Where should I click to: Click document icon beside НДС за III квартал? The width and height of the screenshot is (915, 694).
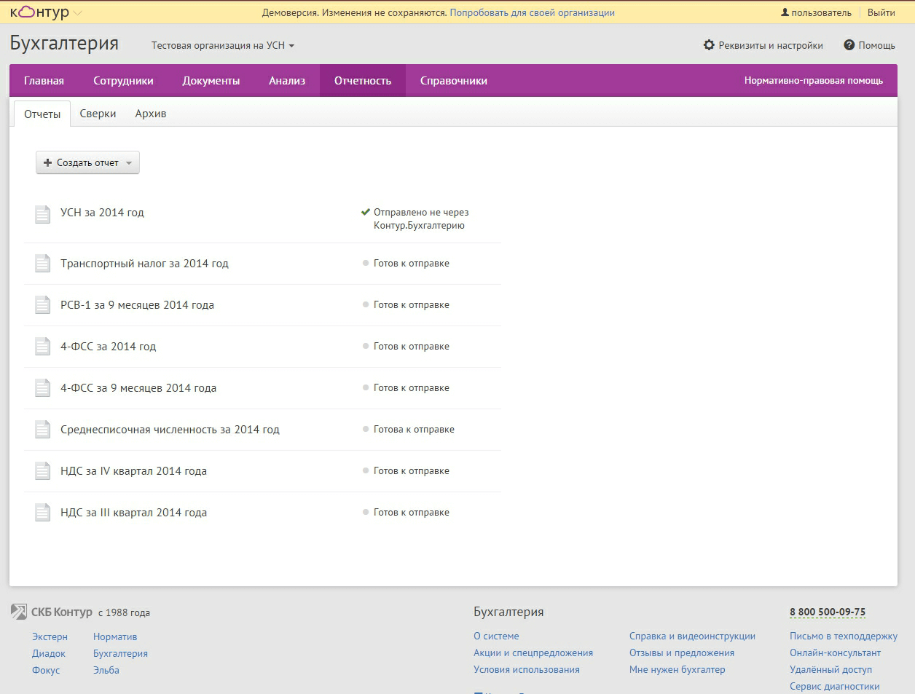[x=43, y=513]
